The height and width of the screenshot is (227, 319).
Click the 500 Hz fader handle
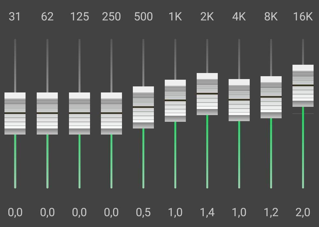click(x=143, y=107)
